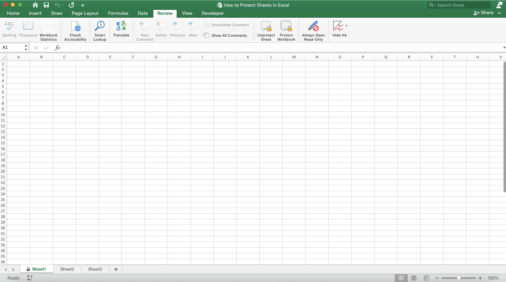The width and height of the screenshot is (506, 282).
Task: Select row header 10
Action: click(x=3, y=115)
